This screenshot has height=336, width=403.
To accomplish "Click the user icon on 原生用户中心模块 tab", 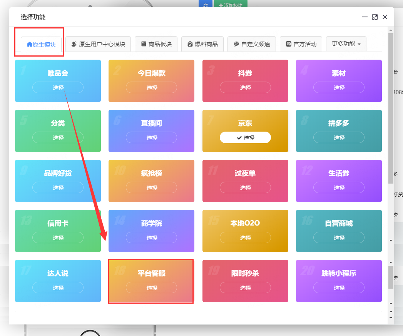I will [74, 44].
